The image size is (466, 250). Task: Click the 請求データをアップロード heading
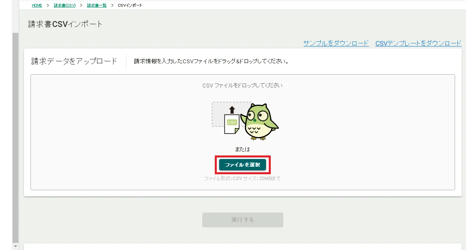[x=74, y=61]
